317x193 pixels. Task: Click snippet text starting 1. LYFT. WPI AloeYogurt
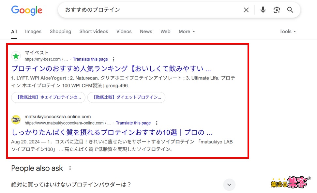[x=123, y=82]
